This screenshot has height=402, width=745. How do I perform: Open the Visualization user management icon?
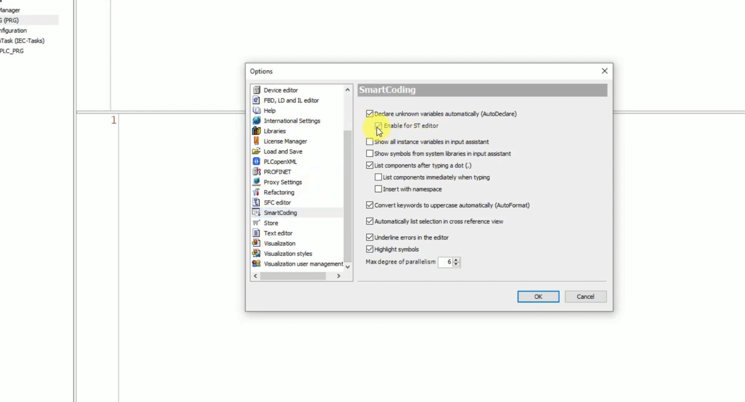point(257,263)
